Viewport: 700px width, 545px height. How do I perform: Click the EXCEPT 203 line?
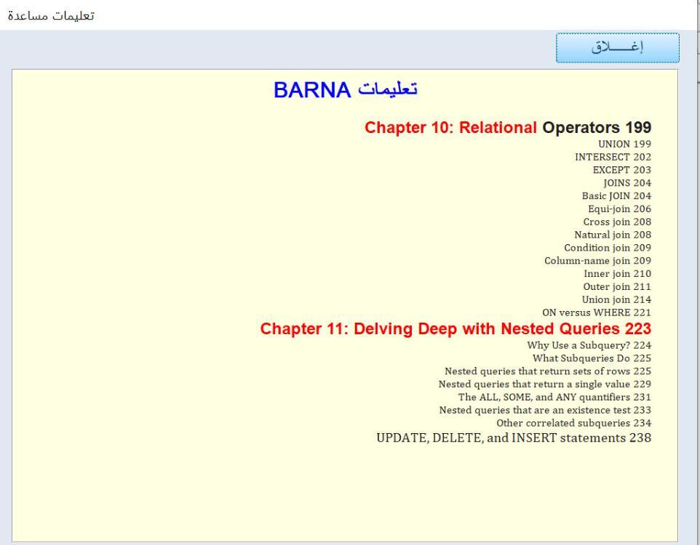tap(621, 170)
